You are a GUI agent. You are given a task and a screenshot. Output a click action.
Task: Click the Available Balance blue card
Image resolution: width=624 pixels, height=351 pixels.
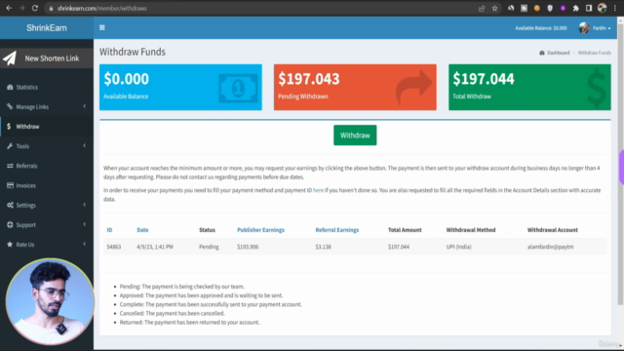click(x=180, y=87)
